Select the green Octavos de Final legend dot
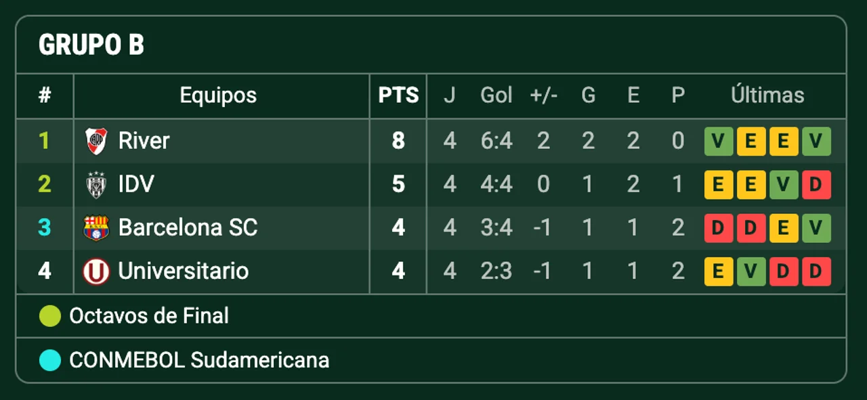Viewport: 867px width, 400px height. (x=50, y=316)
